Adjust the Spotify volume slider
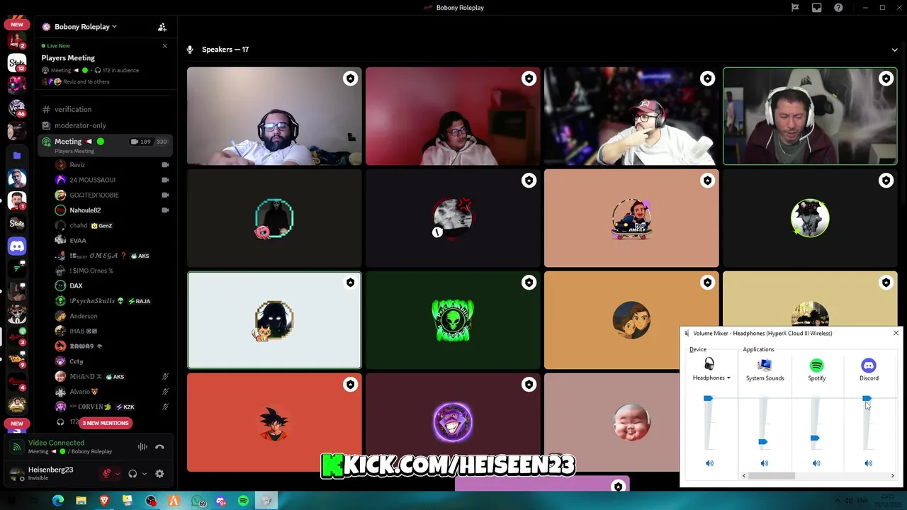This screenshot has height=510, width=907. 815,438
